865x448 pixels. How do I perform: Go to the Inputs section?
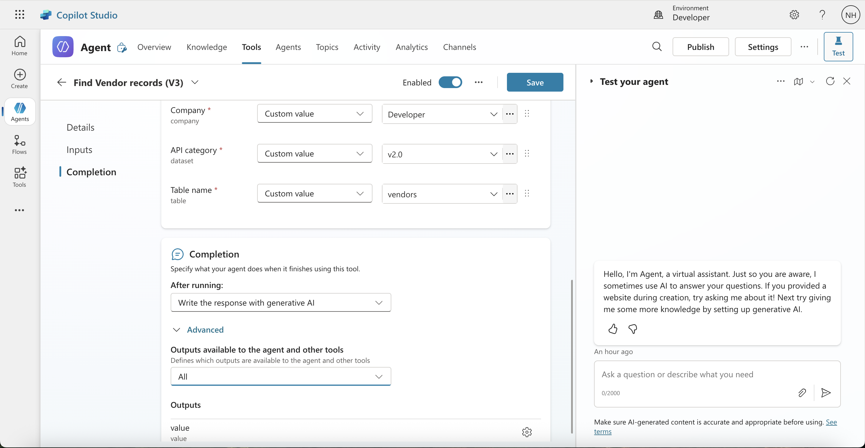tap(79, 150)
